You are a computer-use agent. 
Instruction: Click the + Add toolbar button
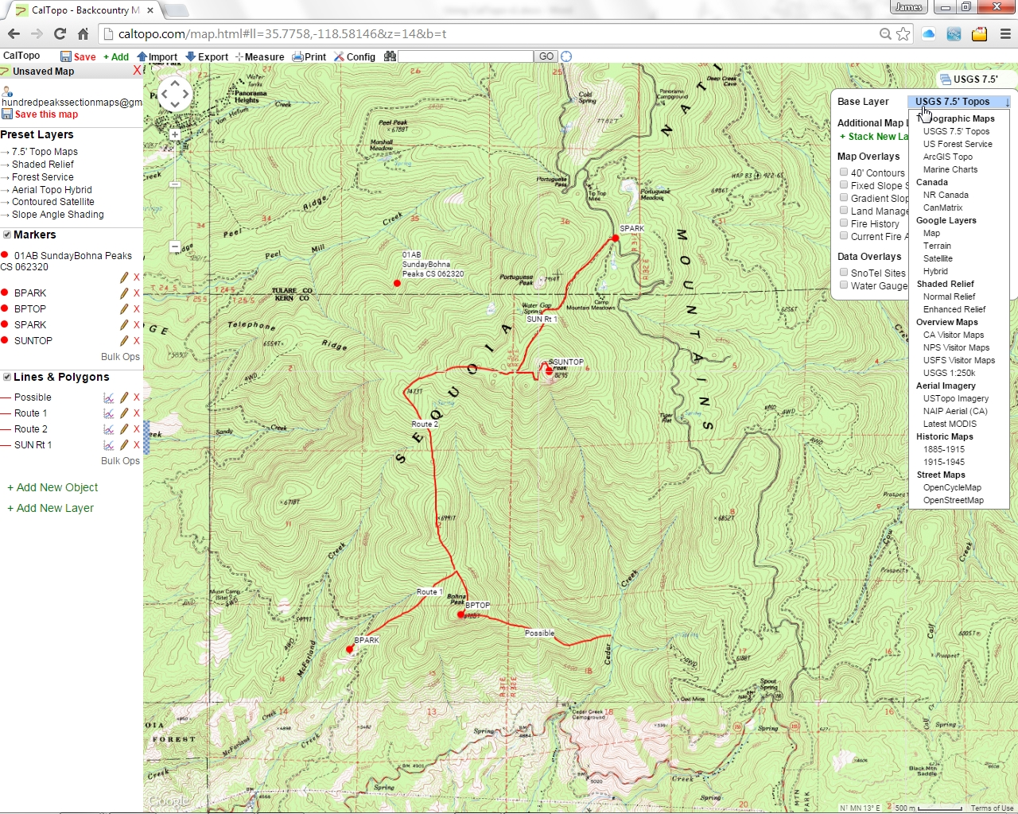pyautogui.click(x=116, y=56)
